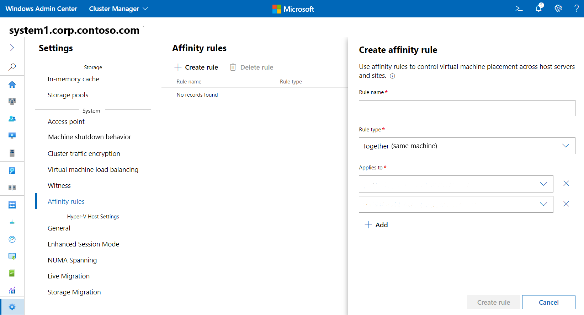Select Virtual machine load balancing setting

93,170
